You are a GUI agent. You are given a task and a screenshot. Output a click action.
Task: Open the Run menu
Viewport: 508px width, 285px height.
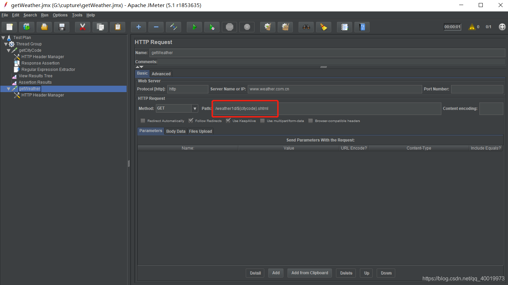pyautogui.click(x=45, y=15)
